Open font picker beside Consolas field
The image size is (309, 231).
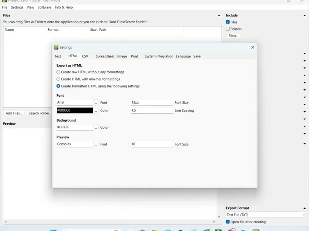96,144
